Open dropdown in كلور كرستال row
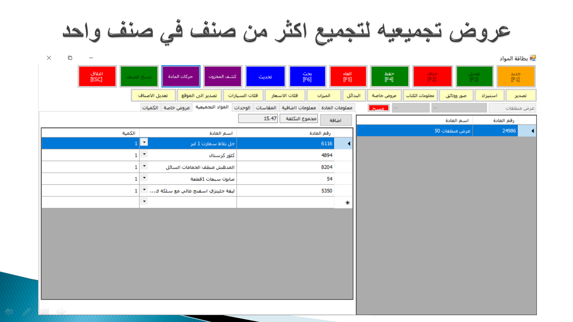Screen dimensions: 573x322 click(x=144, y=154)
